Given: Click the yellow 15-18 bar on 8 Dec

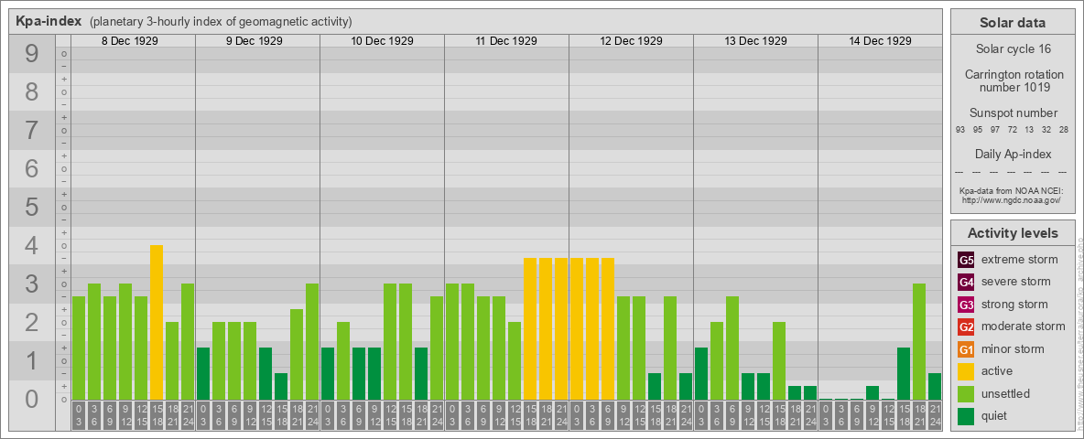Looking at the screenshot, I should (157, 322).
